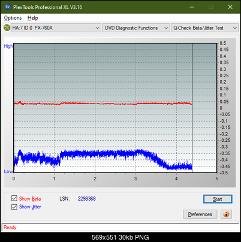
Task: Click the 0.5 value on the Y axis
Action: pyautogui.click(x=223, y=43)
